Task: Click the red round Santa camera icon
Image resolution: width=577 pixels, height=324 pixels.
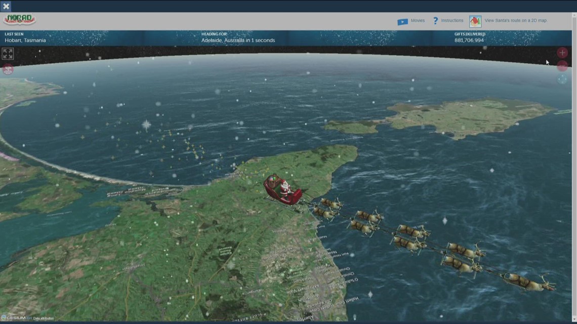Action: coord(8,69)
